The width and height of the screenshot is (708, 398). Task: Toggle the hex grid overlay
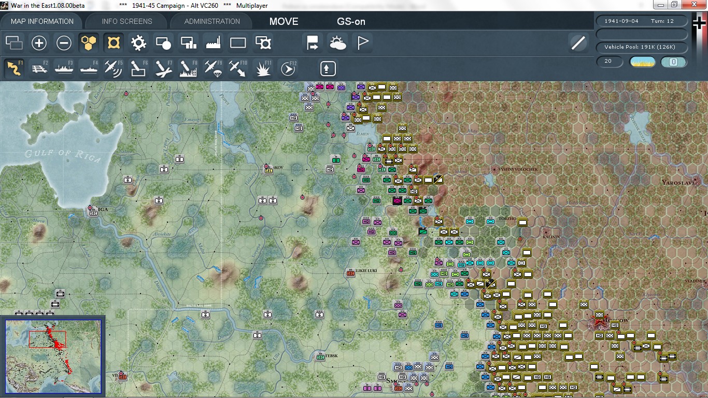pos(89,43)
